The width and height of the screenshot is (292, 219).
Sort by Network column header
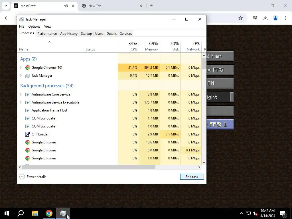click(191, 46)
